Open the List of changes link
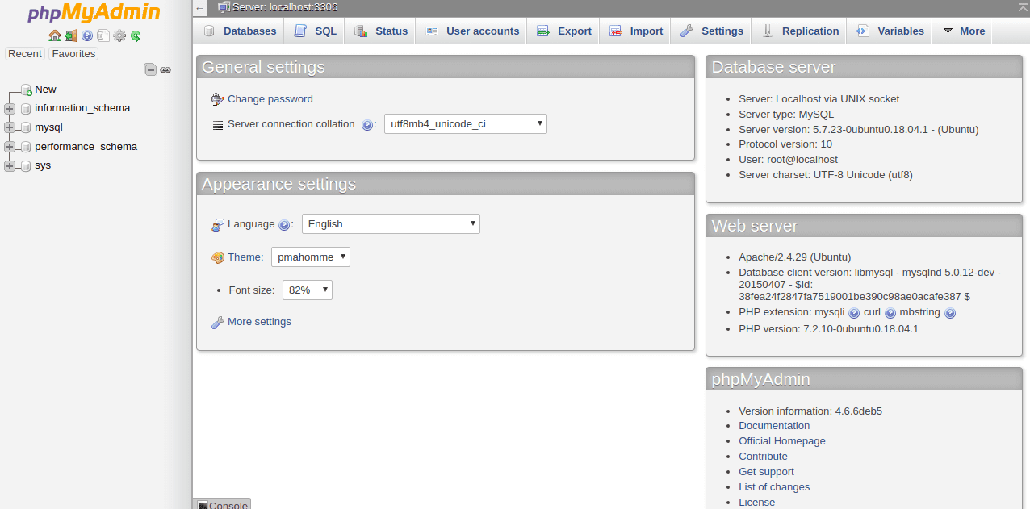The image size is (1030, 509). 774,487
